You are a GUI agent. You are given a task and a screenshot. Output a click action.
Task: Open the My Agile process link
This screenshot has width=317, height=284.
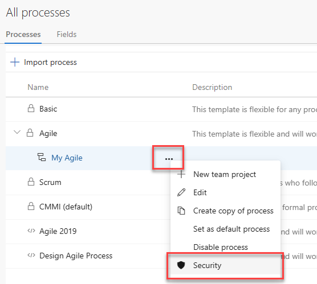coord(67,158)
